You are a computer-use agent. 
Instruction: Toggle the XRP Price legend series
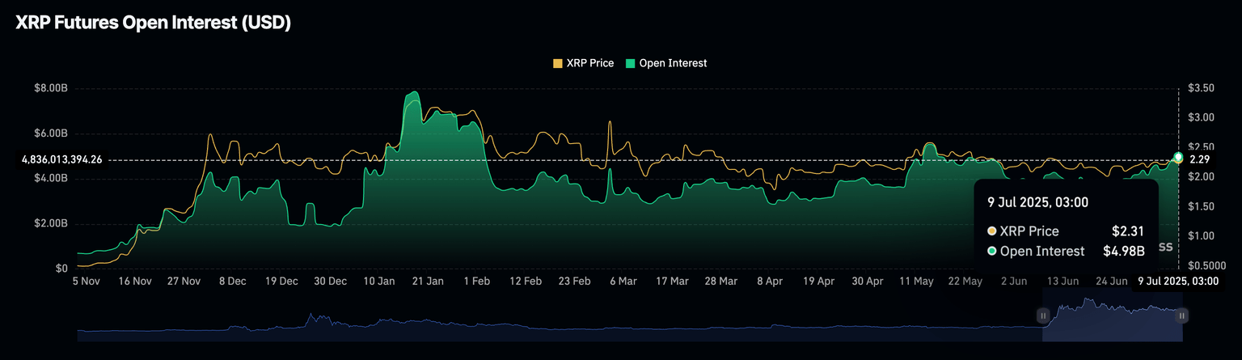pos(583,63)
